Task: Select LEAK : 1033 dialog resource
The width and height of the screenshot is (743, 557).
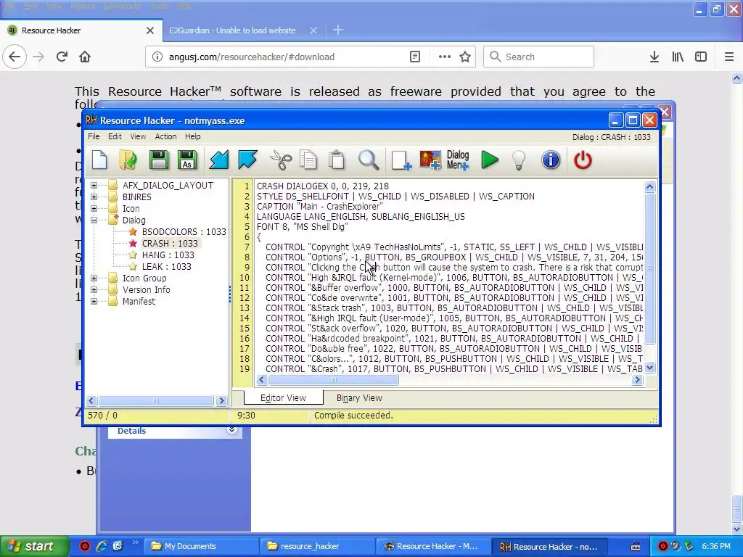Action: click(166, 267)
